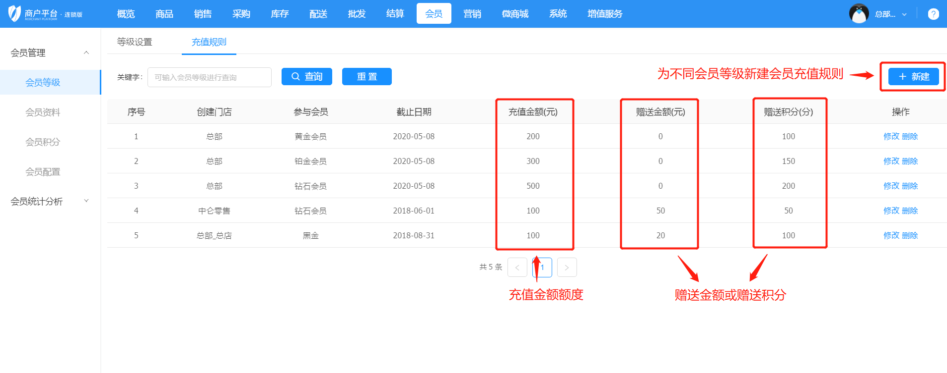Collapse the 会员管理 sidebar section
947x373 pixels.
[86, 53]
